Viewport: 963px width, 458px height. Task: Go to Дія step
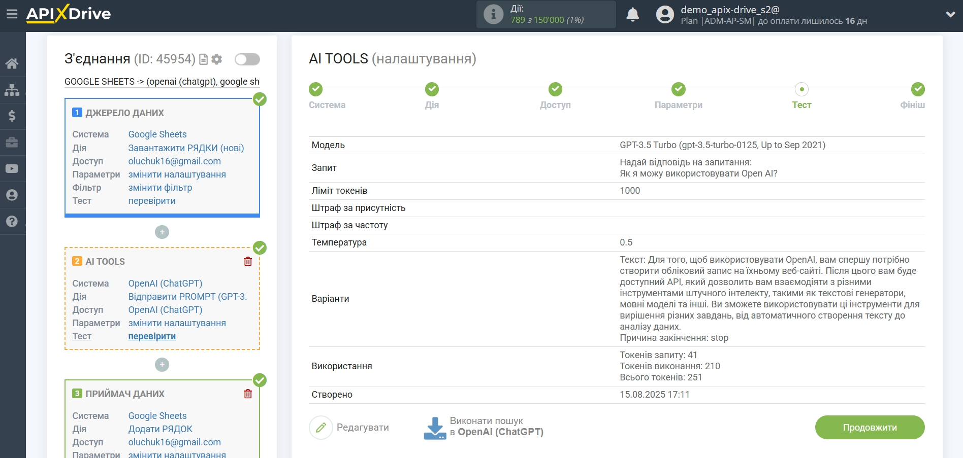[432, 96]
